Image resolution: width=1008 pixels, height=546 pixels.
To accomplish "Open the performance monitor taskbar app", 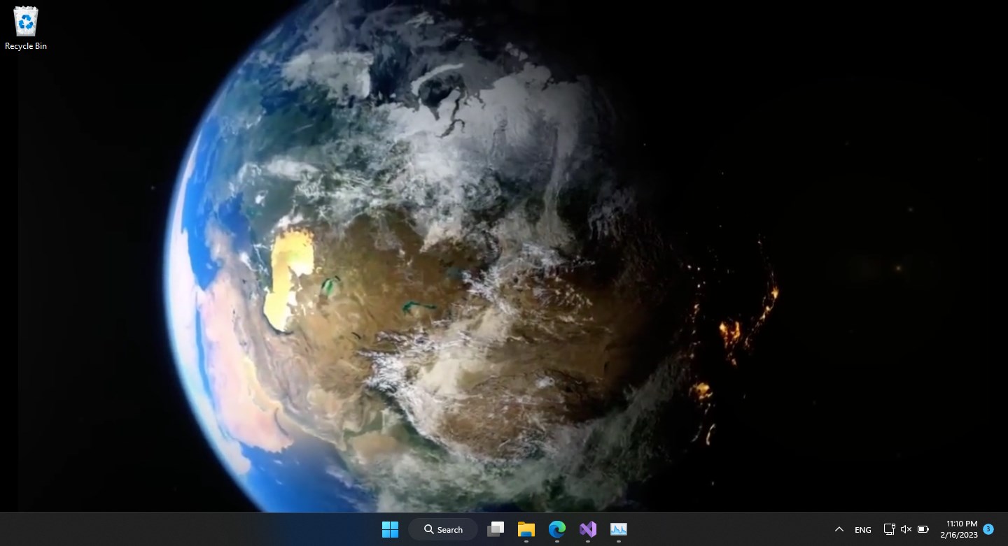I will coord(619,529).
